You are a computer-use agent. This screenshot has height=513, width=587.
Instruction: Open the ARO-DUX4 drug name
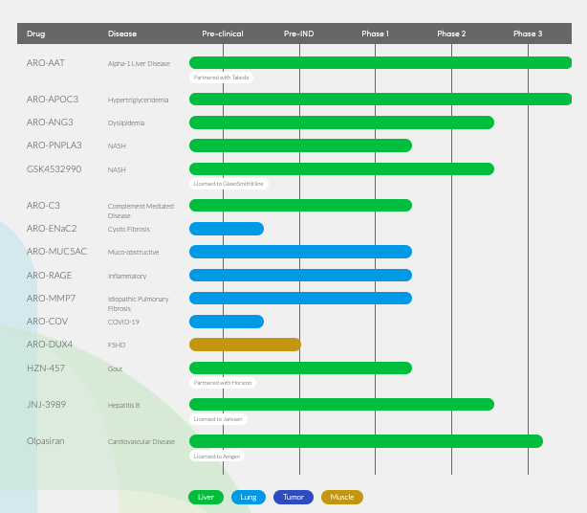50,344
